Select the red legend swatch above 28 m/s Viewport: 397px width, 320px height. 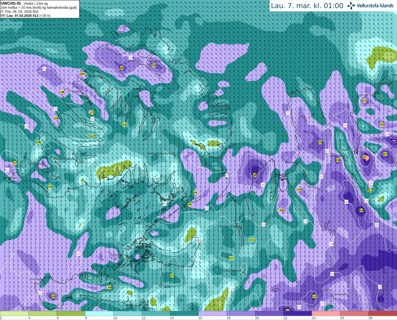[x=383, y=313]
